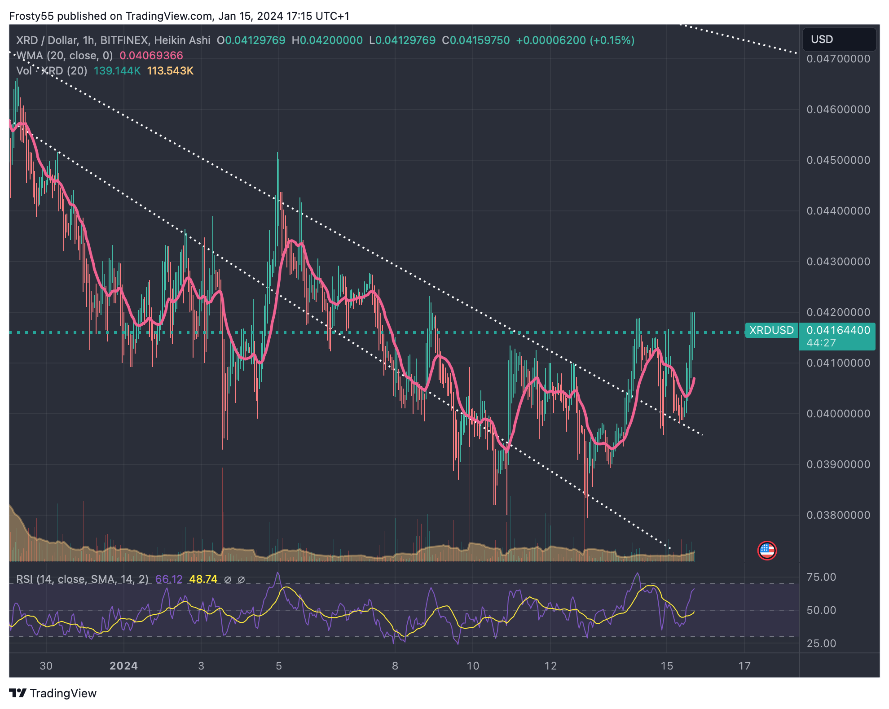Select the WMA (20, close, 0) indicator legend
The width and height of the screenshot is (889, 709).
pyautogui.click(x=65, y=56)
